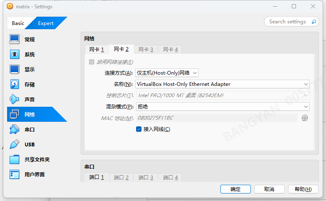This screenshot has width=326, height=201.
Task: Select 串口 text in sidebar
Action: tap(30, 130)
